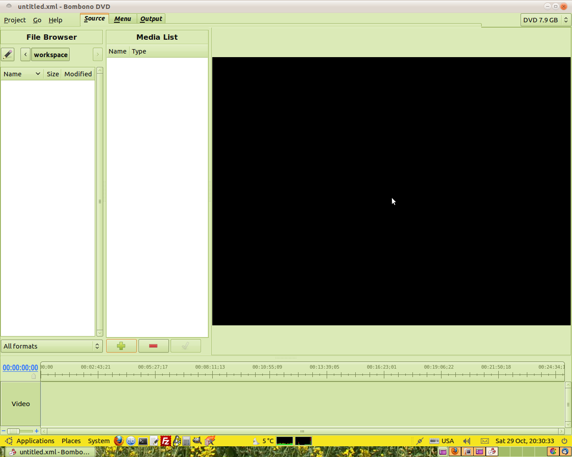Open the GIMP launcher in the panel

coord(197,441)
